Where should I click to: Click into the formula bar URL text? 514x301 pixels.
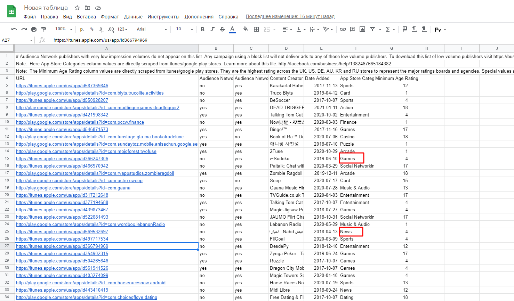point(100,40)
